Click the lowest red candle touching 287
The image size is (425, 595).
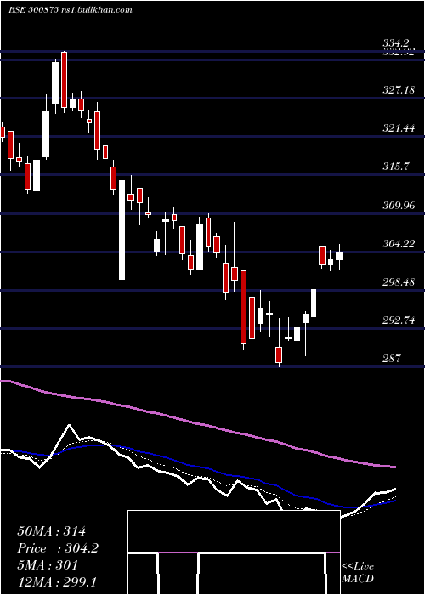pos(279,354)
